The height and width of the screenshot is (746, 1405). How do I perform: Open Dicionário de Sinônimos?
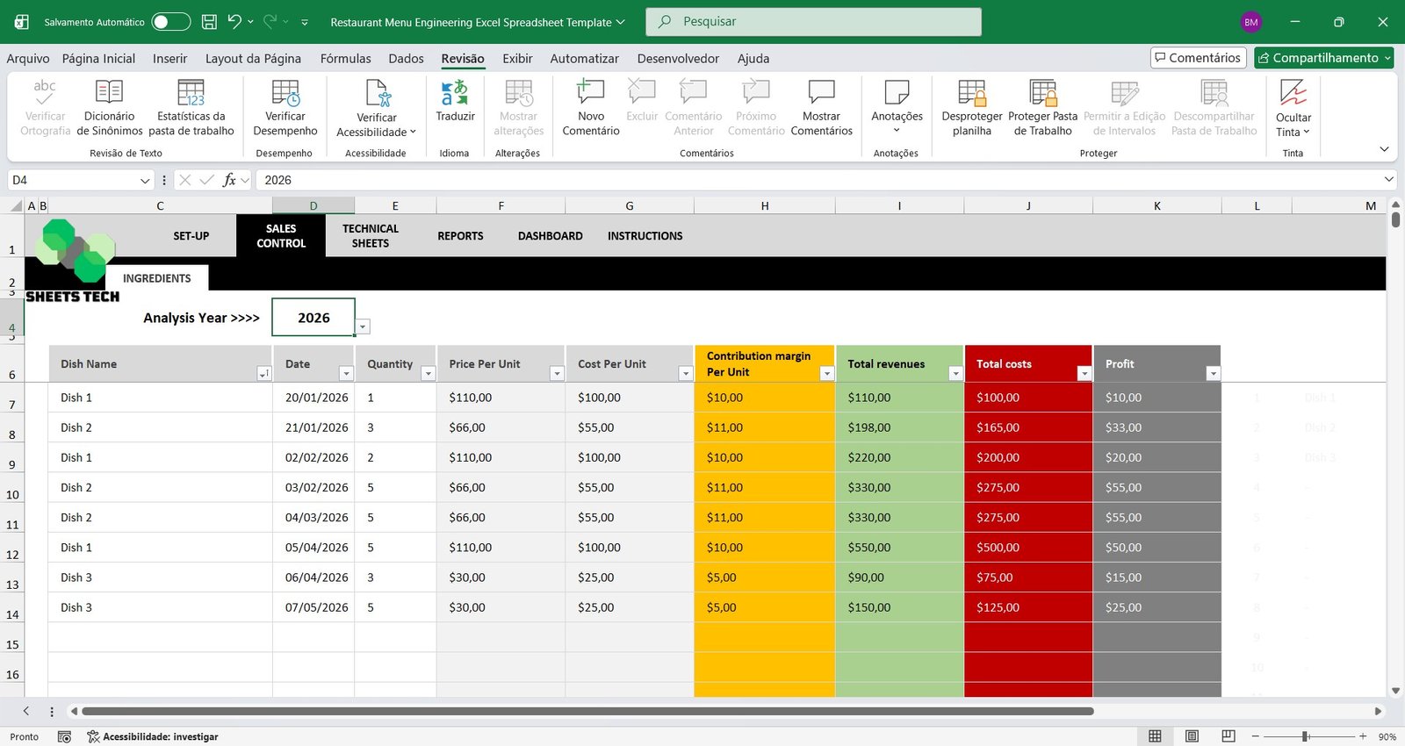(x=109, y=93)
